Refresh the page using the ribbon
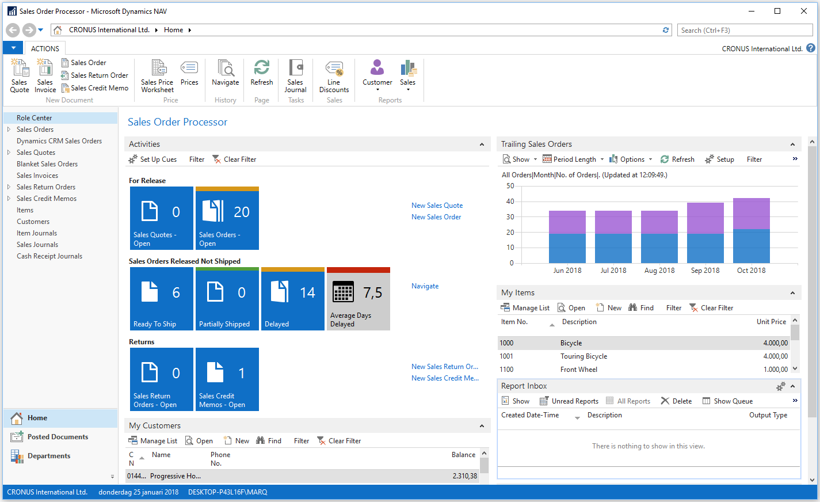The width and height of the screenshot is (820, 502). [x=262, y=73]
